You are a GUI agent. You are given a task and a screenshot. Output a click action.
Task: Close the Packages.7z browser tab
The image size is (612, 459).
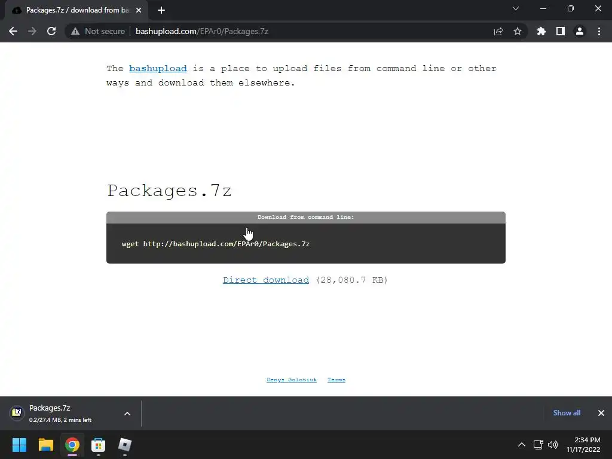tap(139, 10)
